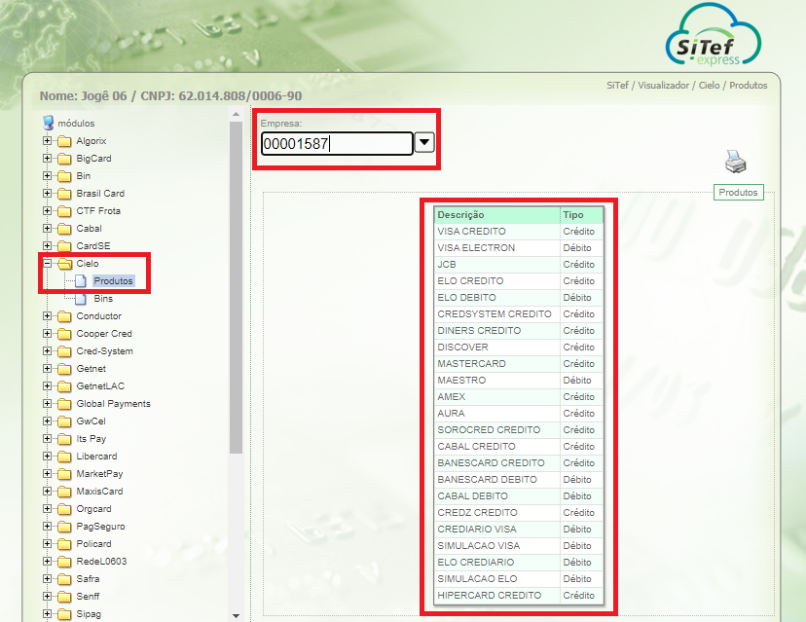The width and height of the screenshot is (806, 622).
Task: Click the Produtos tab label above the table
Action: point(738,193)
